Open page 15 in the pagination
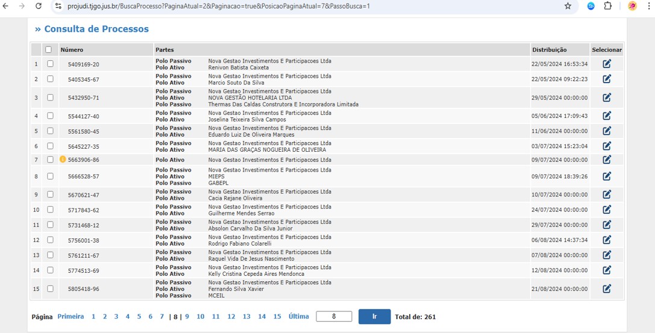 pos(277,317)
